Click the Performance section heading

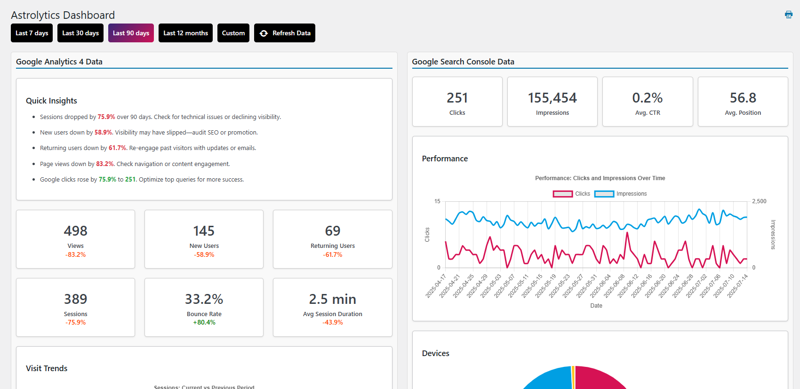click(x=445, y=159)
